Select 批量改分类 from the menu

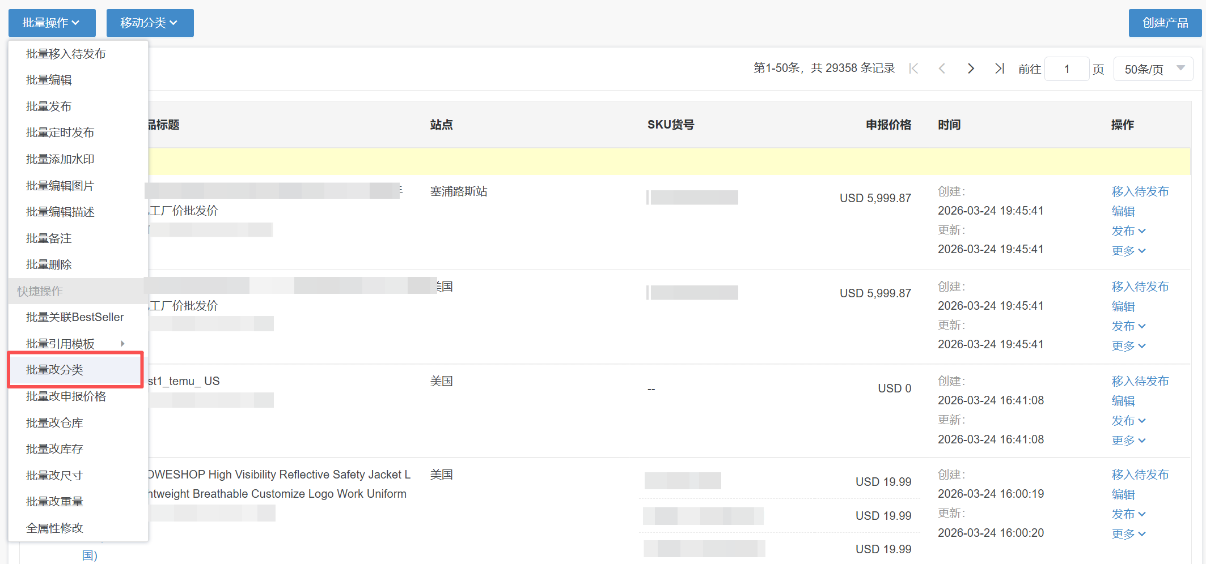tap(54, 370)
